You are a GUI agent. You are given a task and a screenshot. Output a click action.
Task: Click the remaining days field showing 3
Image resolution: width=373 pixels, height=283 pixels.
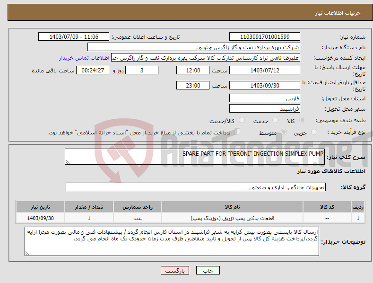click(142, 70)
